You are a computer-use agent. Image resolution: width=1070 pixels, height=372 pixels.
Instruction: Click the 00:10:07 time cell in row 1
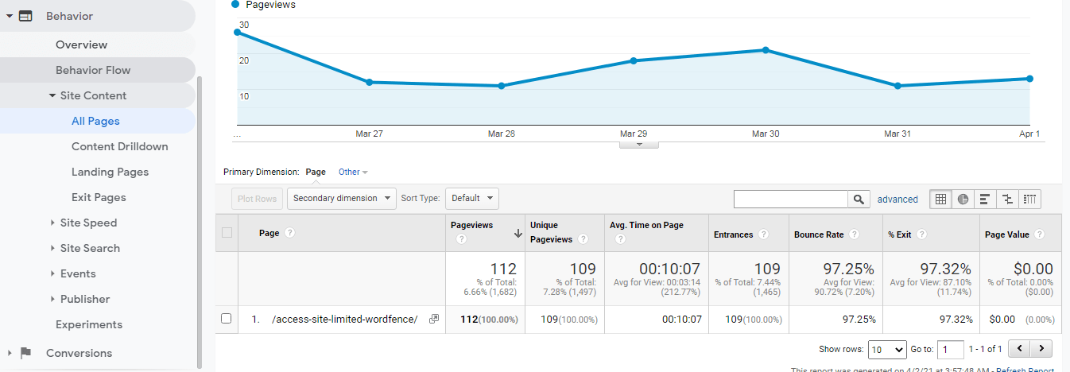682,319
